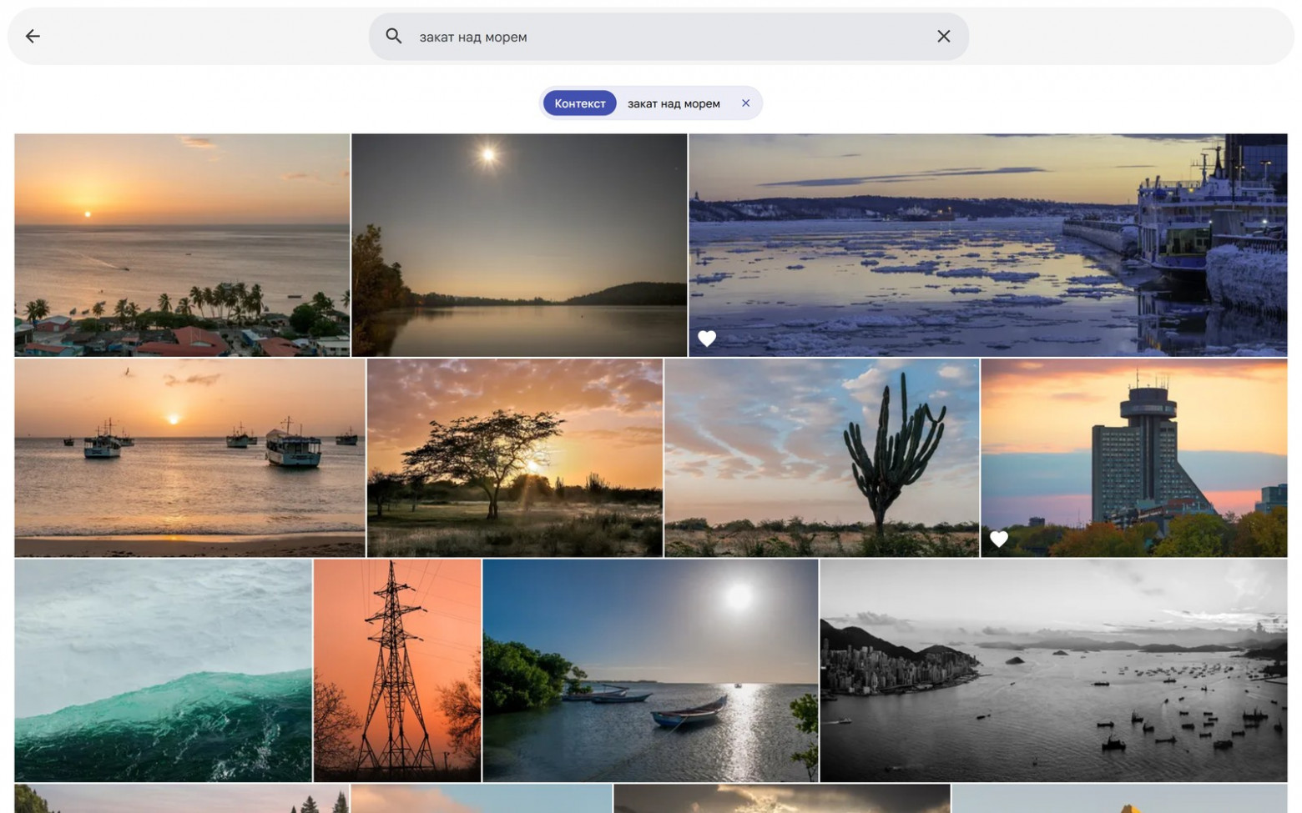Open the fishing boats at sunset photo

pos(189,458)
